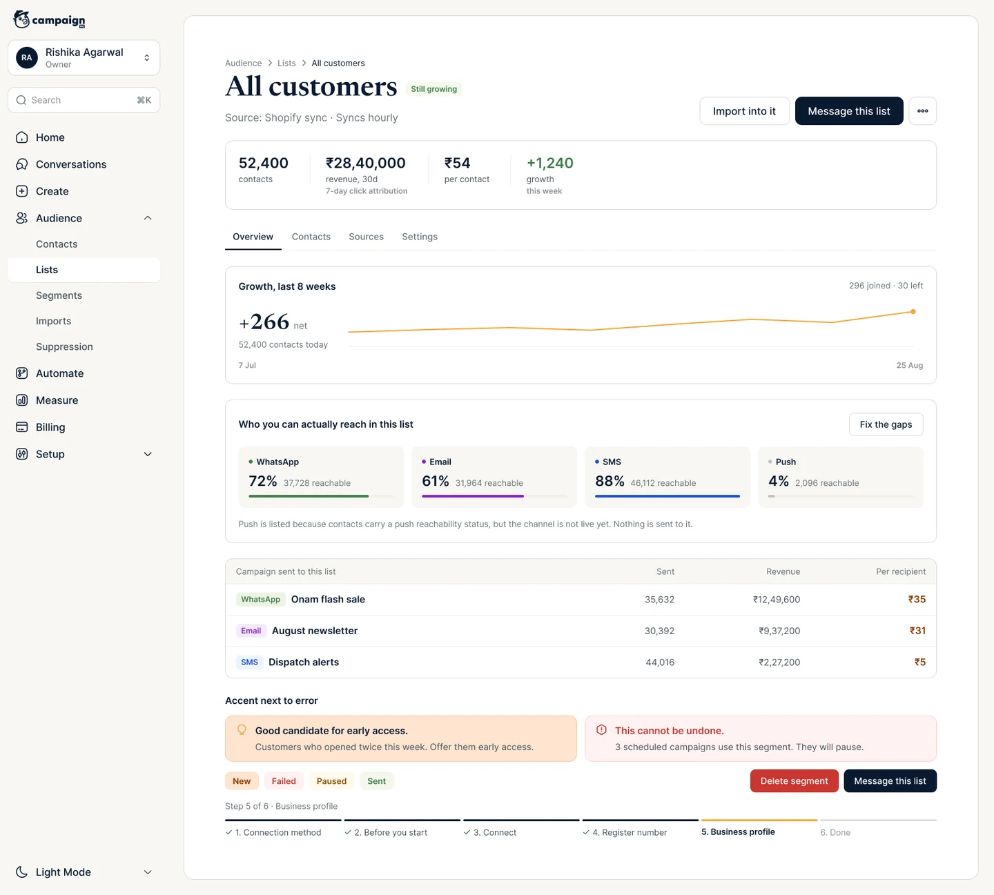
Task: Click the Setup sidebar icon
Action: click(x=22, y=454)
